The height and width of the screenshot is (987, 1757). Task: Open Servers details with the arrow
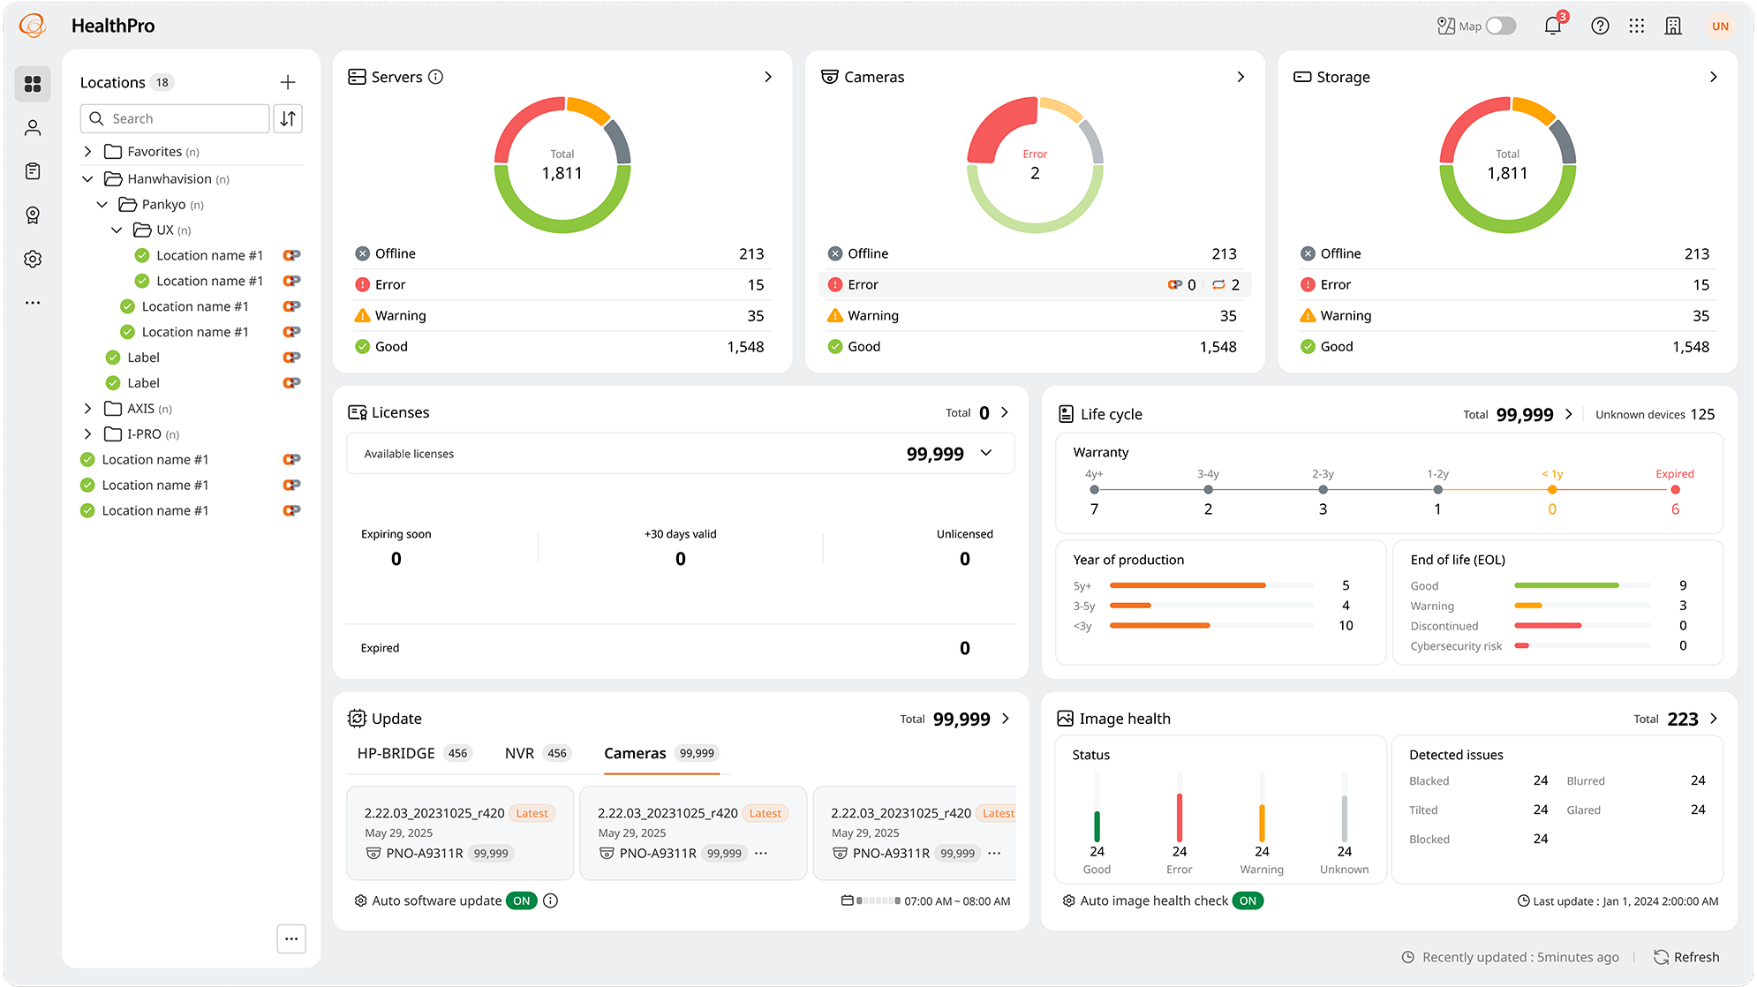coord(768,77)
